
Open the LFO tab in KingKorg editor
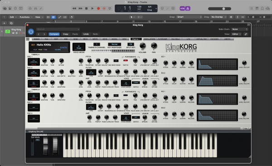pos(188,39)
